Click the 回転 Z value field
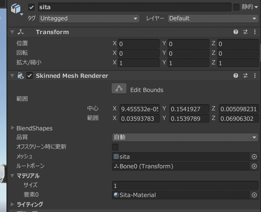 pyautogui.click(x=238, y=53)
